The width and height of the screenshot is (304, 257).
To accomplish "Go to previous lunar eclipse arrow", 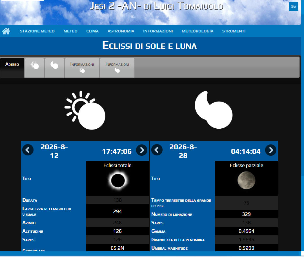I will pos(157,150).
